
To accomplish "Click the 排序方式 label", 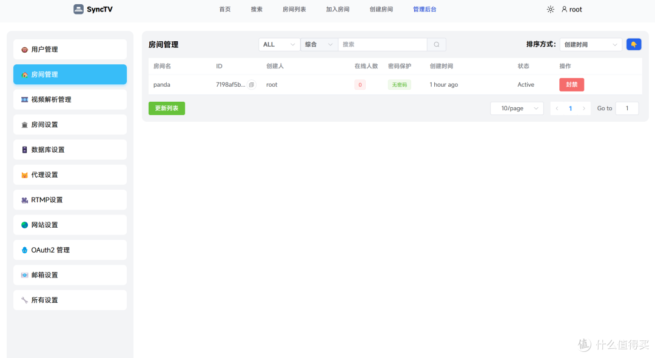I will pos(541,44).
